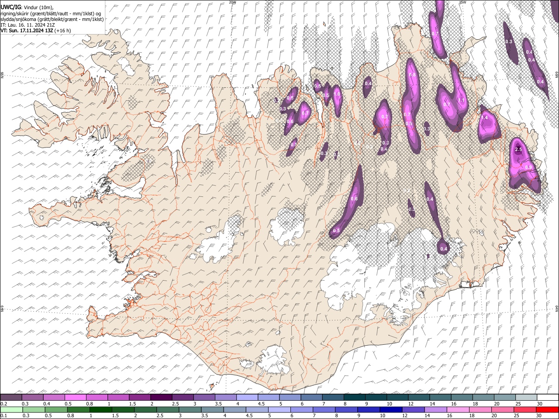This screenshot has height=419, width=559.
Task: Click the light pink rain swatch starting at 16
Action: [x=459, y=409]
